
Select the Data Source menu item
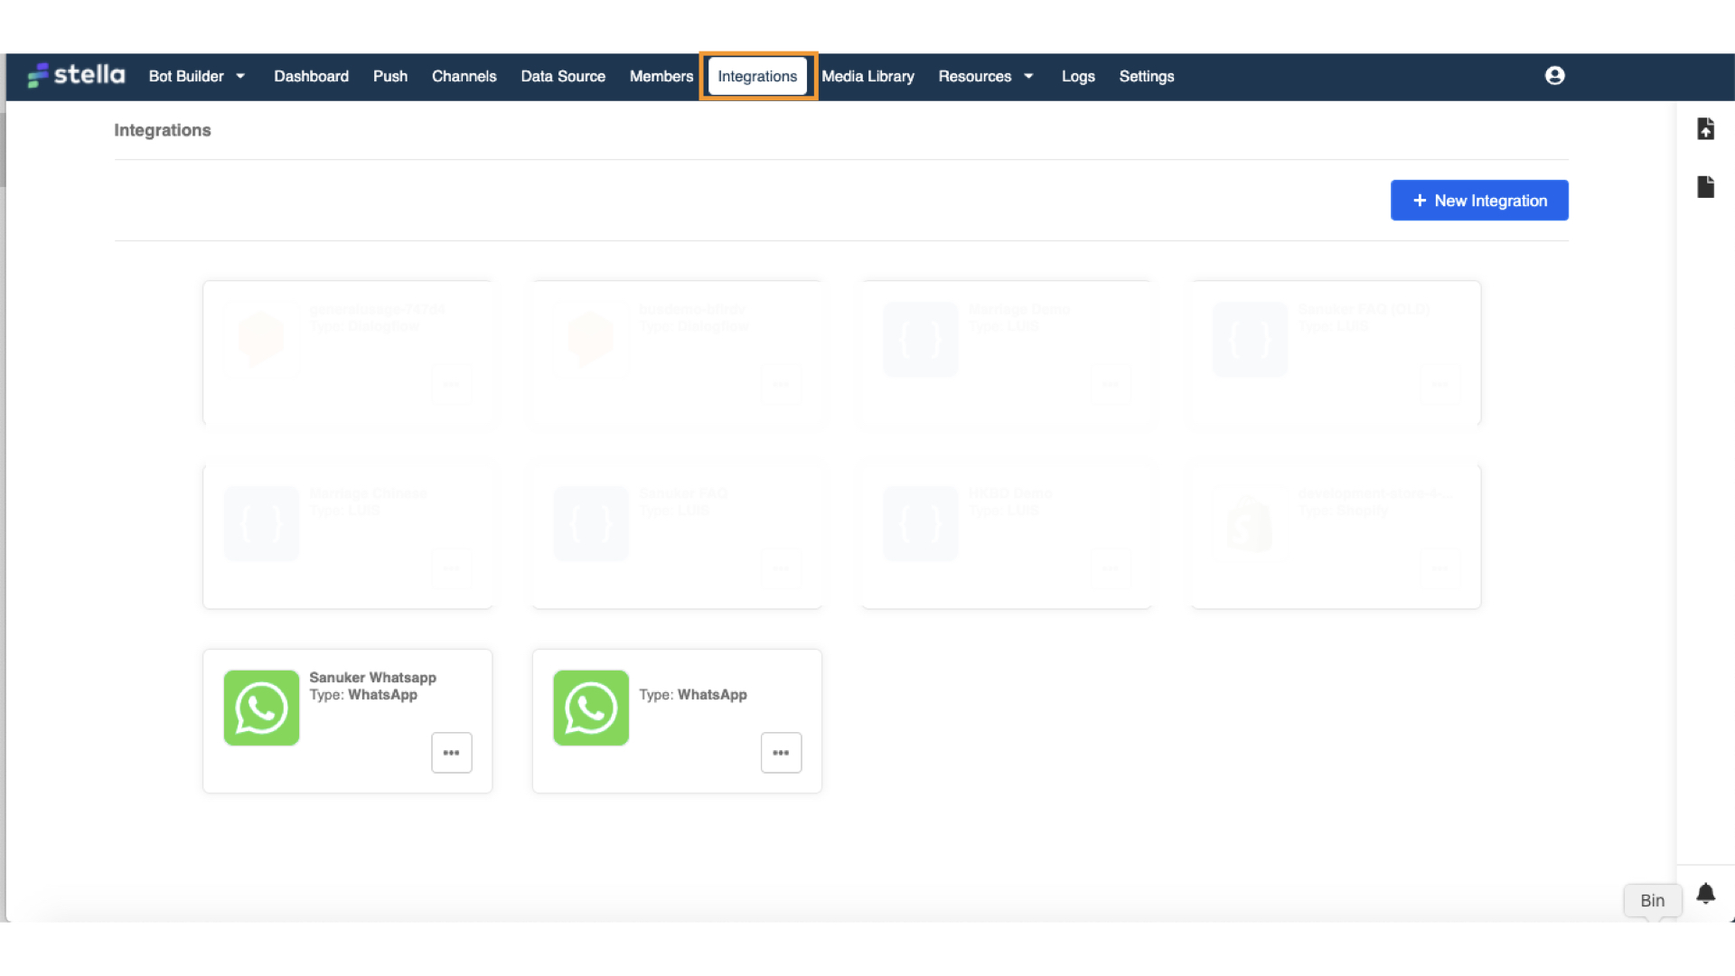click(x=562, y=77)
